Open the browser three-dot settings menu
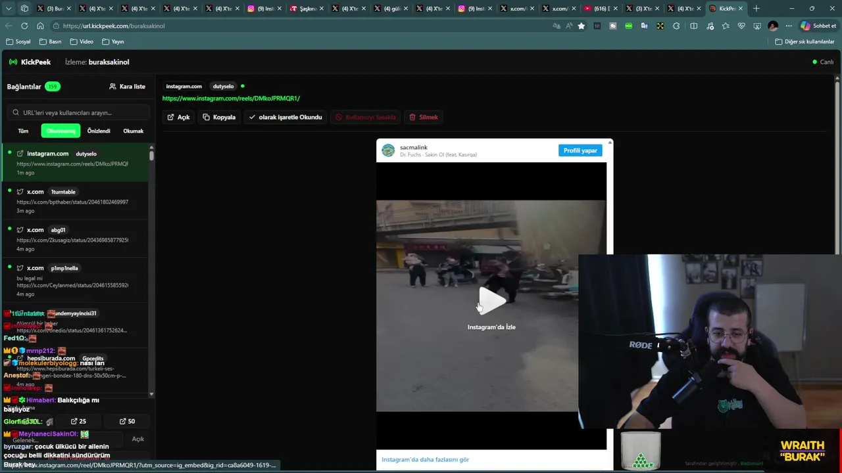The image size is (842, 473). point(789,26)
